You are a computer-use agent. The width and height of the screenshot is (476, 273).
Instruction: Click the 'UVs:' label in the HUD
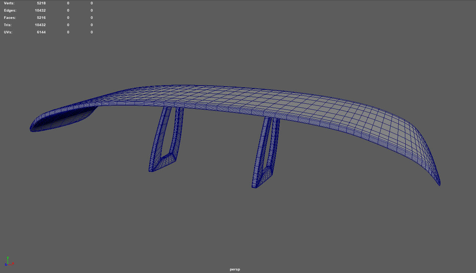pyautogui.click(x=8, y=32)
